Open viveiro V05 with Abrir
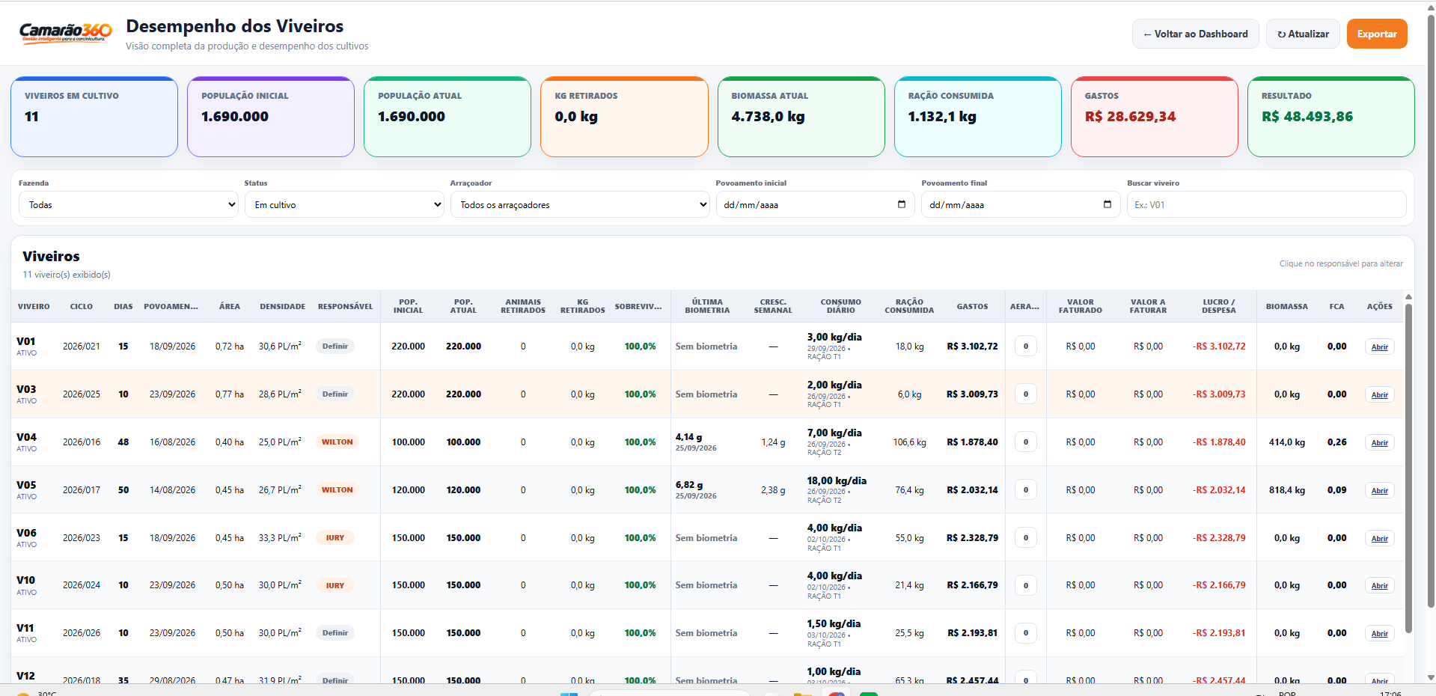Screen dimensions: 1436x696 (1379, 490)
